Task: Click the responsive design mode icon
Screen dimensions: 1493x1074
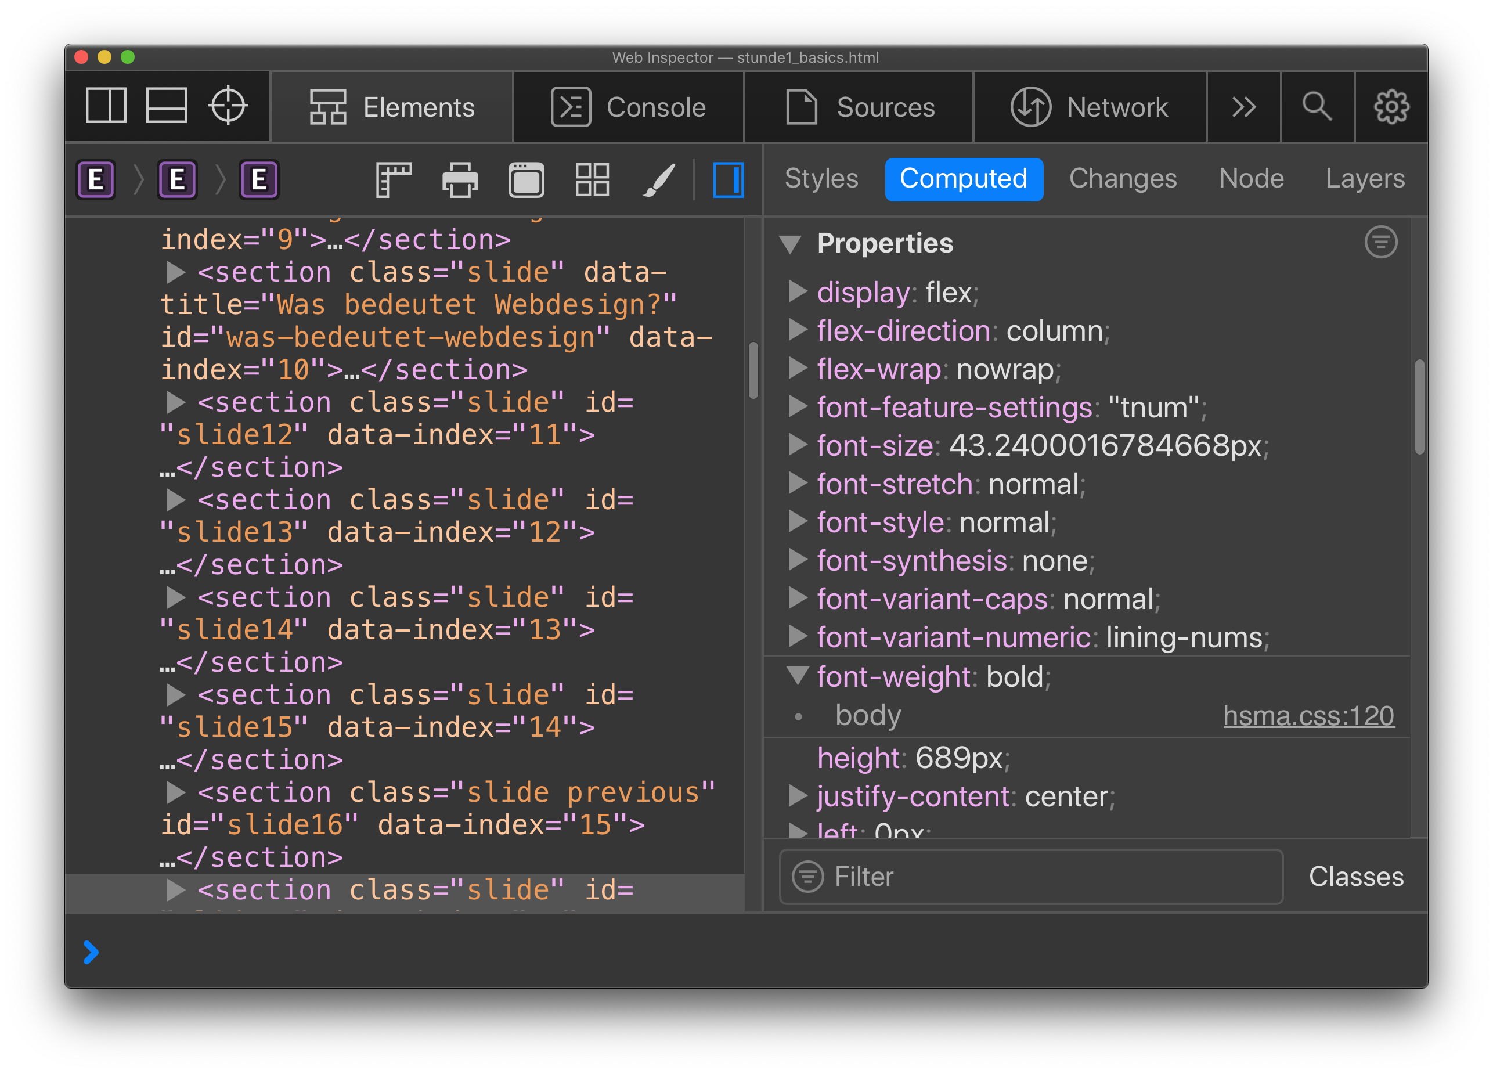Action: point(524,180)
